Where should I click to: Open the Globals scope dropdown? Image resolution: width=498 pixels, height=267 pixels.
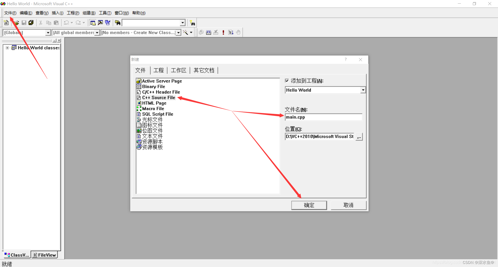(x=48, y=32)
